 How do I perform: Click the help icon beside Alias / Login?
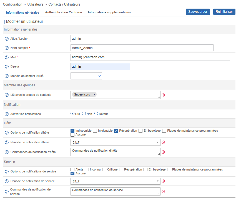tap(7, 39)
